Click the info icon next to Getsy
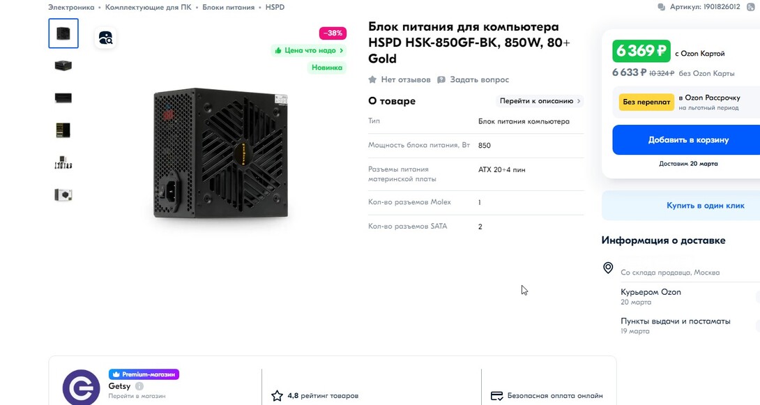The width and height of the screenshot is (760, 405). pyautogui.click(x=139, y=386)
